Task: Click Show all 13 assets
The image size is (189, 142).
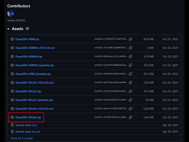Action: coord(22,138)
